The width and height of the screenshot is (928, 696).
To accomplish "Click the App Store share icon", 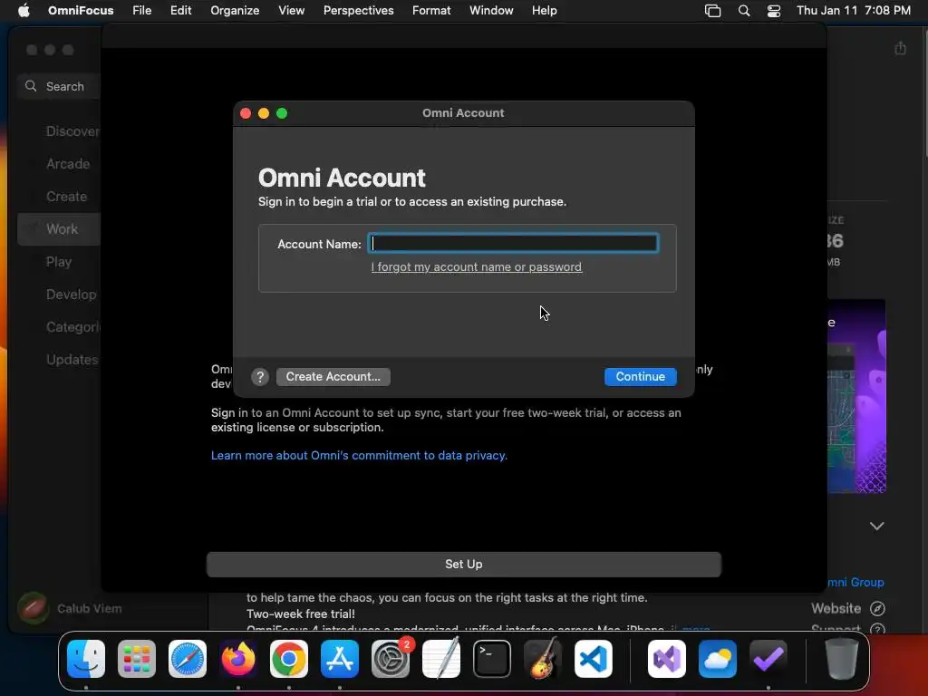I will 900,48.
